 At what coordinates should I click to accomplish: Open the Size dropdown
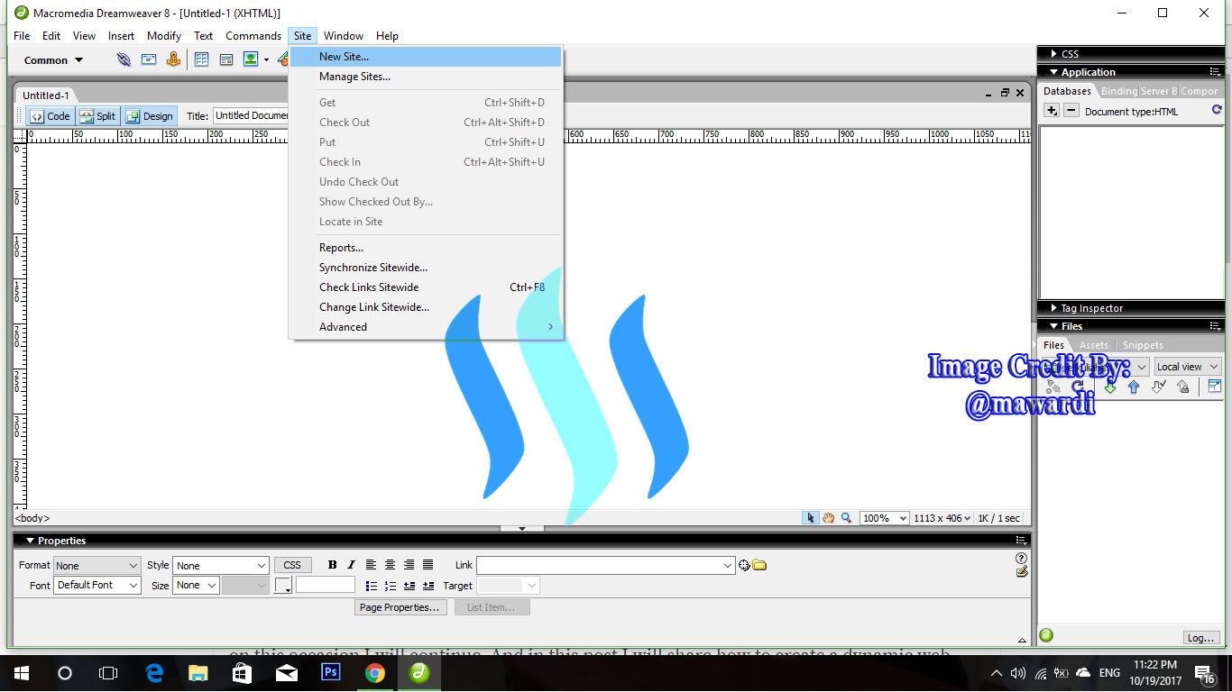coord(196,585)
